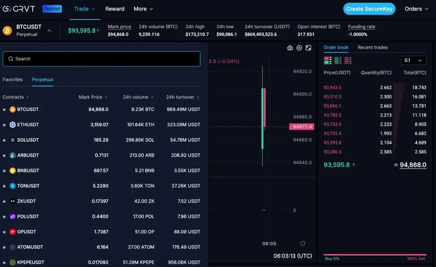Click the contract Search input field
The width and height of the screenshot is (436, 267).
(x=101, y=59)
